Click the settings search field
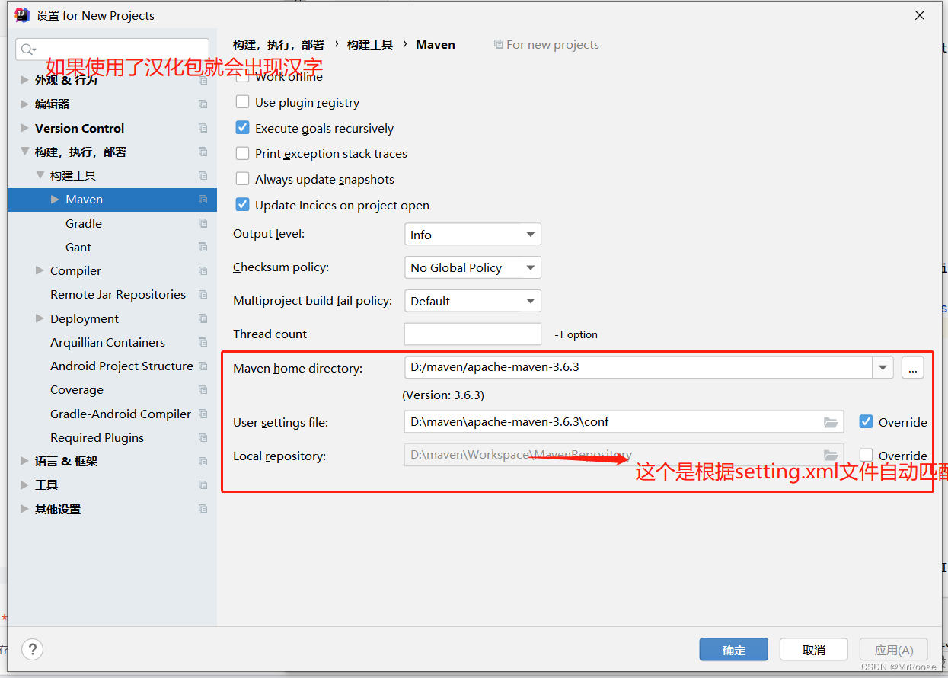Screen dimensions: 948x678 [x=112, y=50]
